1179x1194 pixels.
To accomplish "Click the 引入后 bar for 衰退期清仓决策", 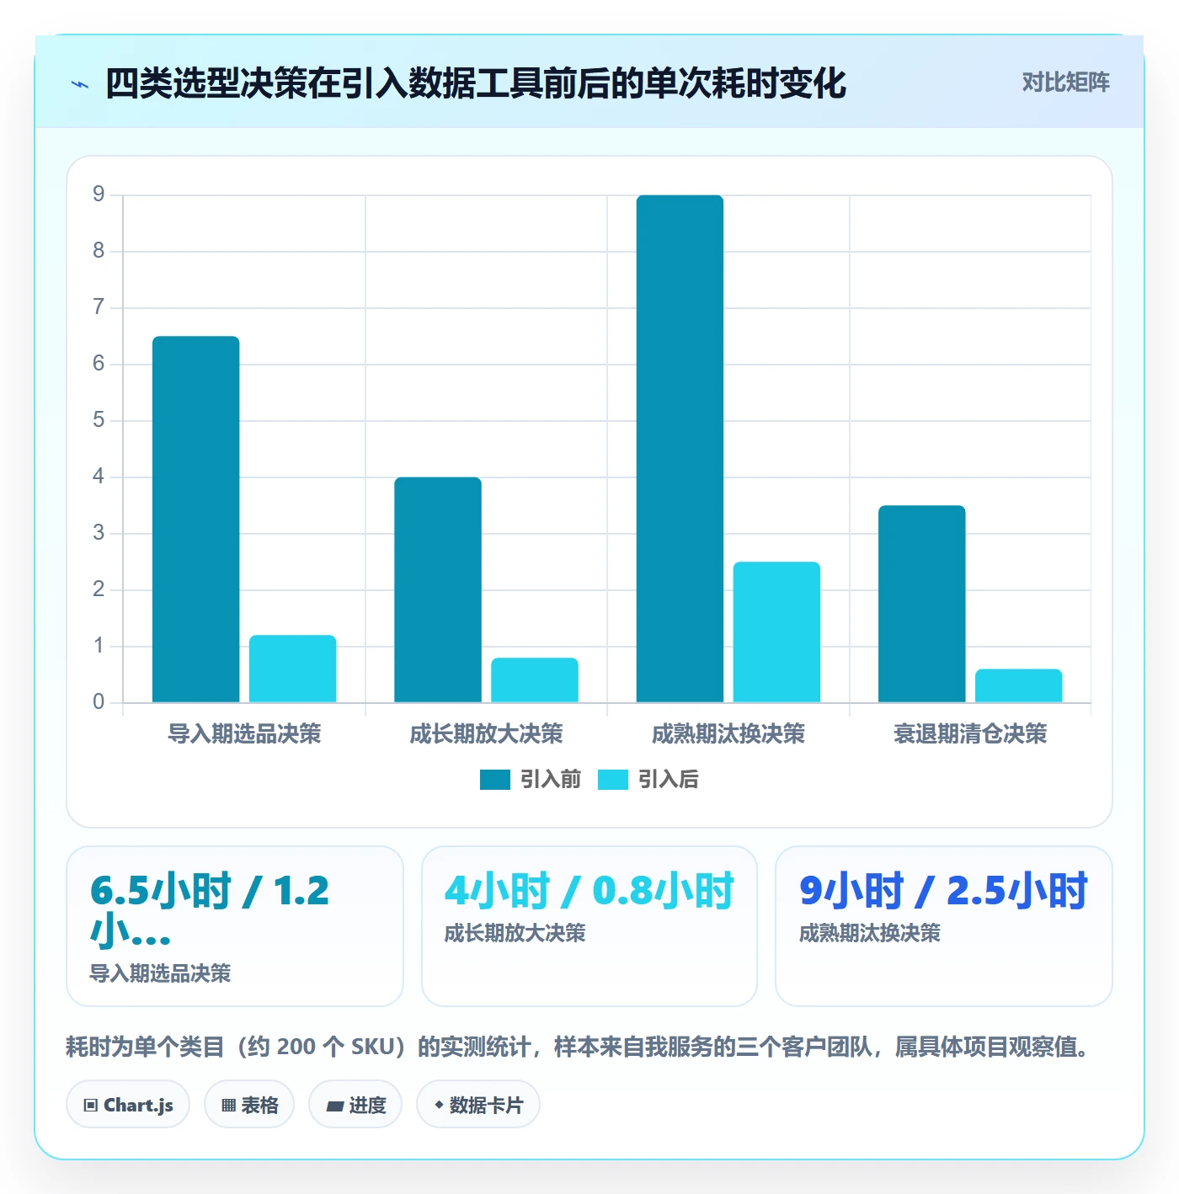I will tap(1019, 685).
